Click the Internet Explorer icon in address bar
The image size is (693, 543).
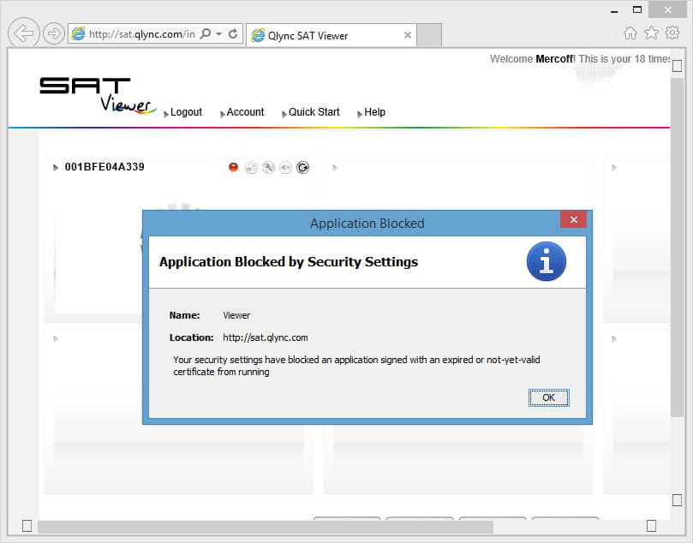(78, 33)
